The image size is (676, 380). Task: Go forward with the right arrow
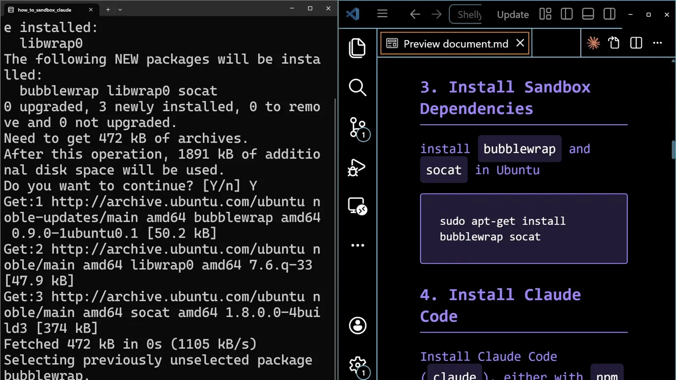436,14
